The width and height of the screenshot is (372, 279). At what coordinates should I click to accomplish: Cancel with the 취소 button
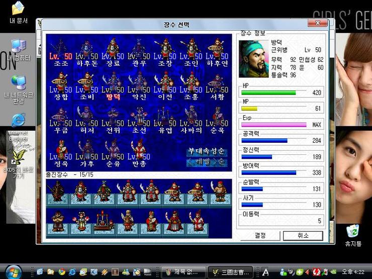pos(303,236)
